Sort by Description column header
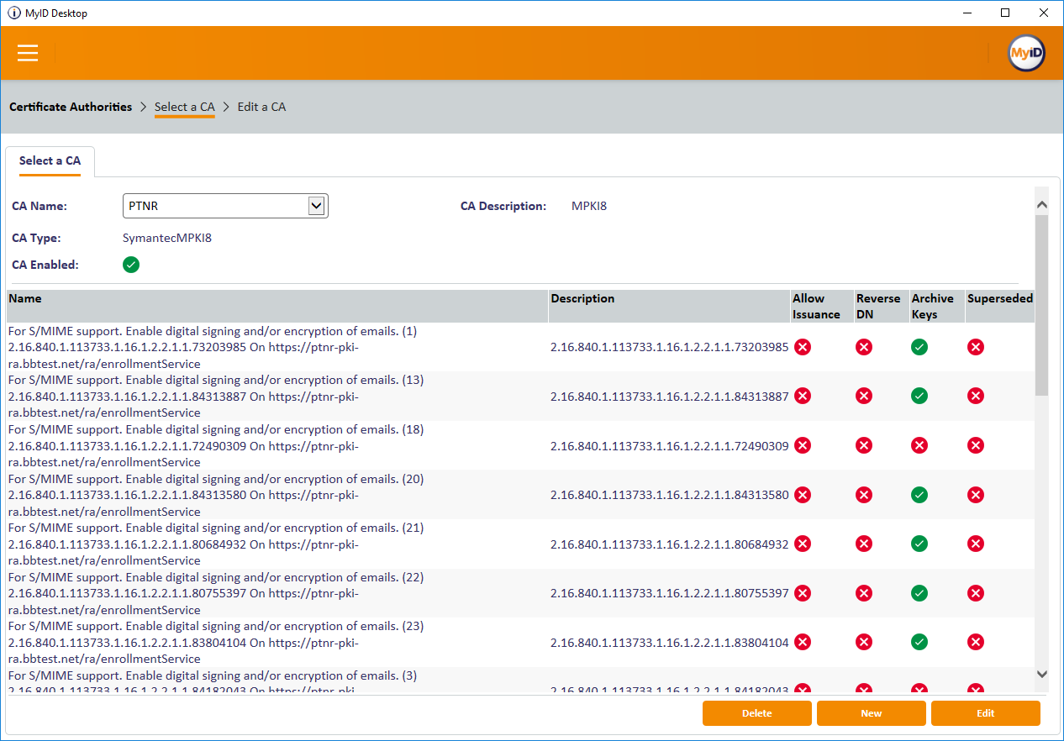This screenshot has width=1064, height=741. click(x=669, y=307)
